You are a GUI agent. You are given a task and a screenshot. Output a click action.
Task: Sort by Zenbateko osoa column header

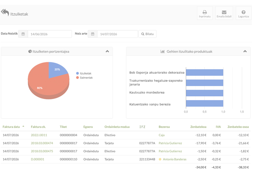(238, 127)
